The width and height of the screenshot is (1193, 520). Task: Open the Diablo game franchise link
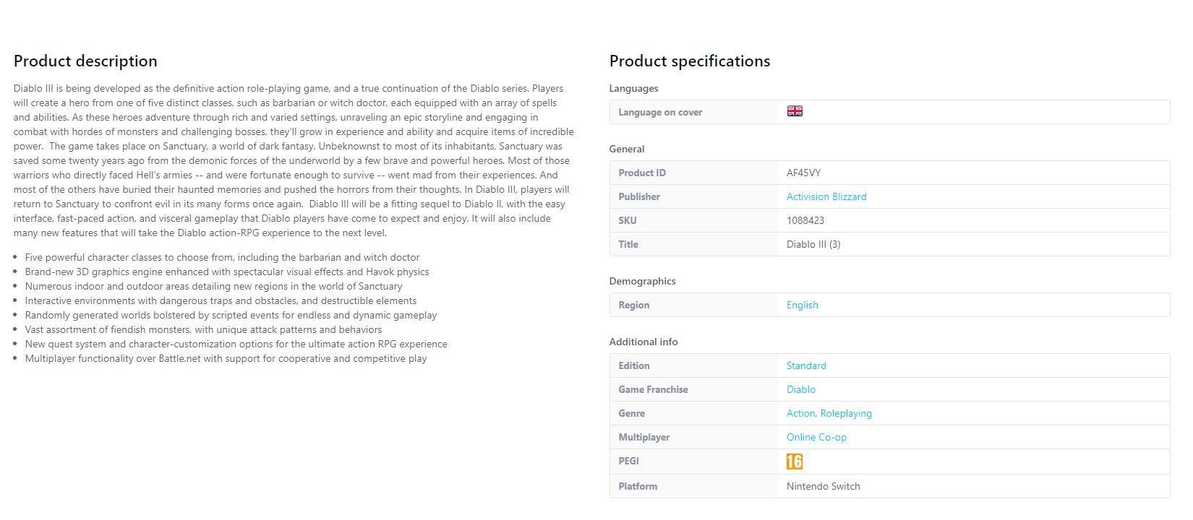point(800,389)
